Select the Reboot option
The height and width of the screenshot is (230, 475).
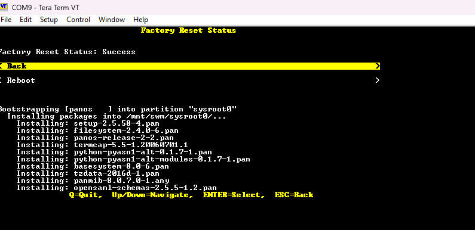tap(190, 80)
